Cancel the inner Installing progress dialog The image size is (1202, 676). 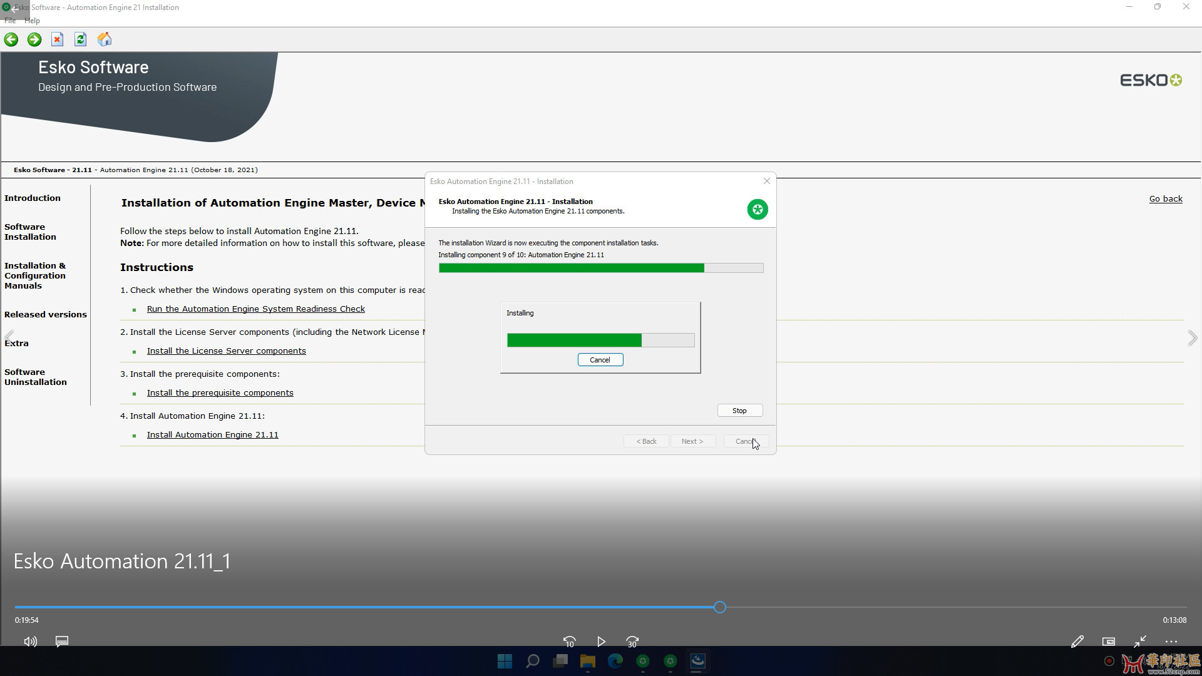(600, 360)
